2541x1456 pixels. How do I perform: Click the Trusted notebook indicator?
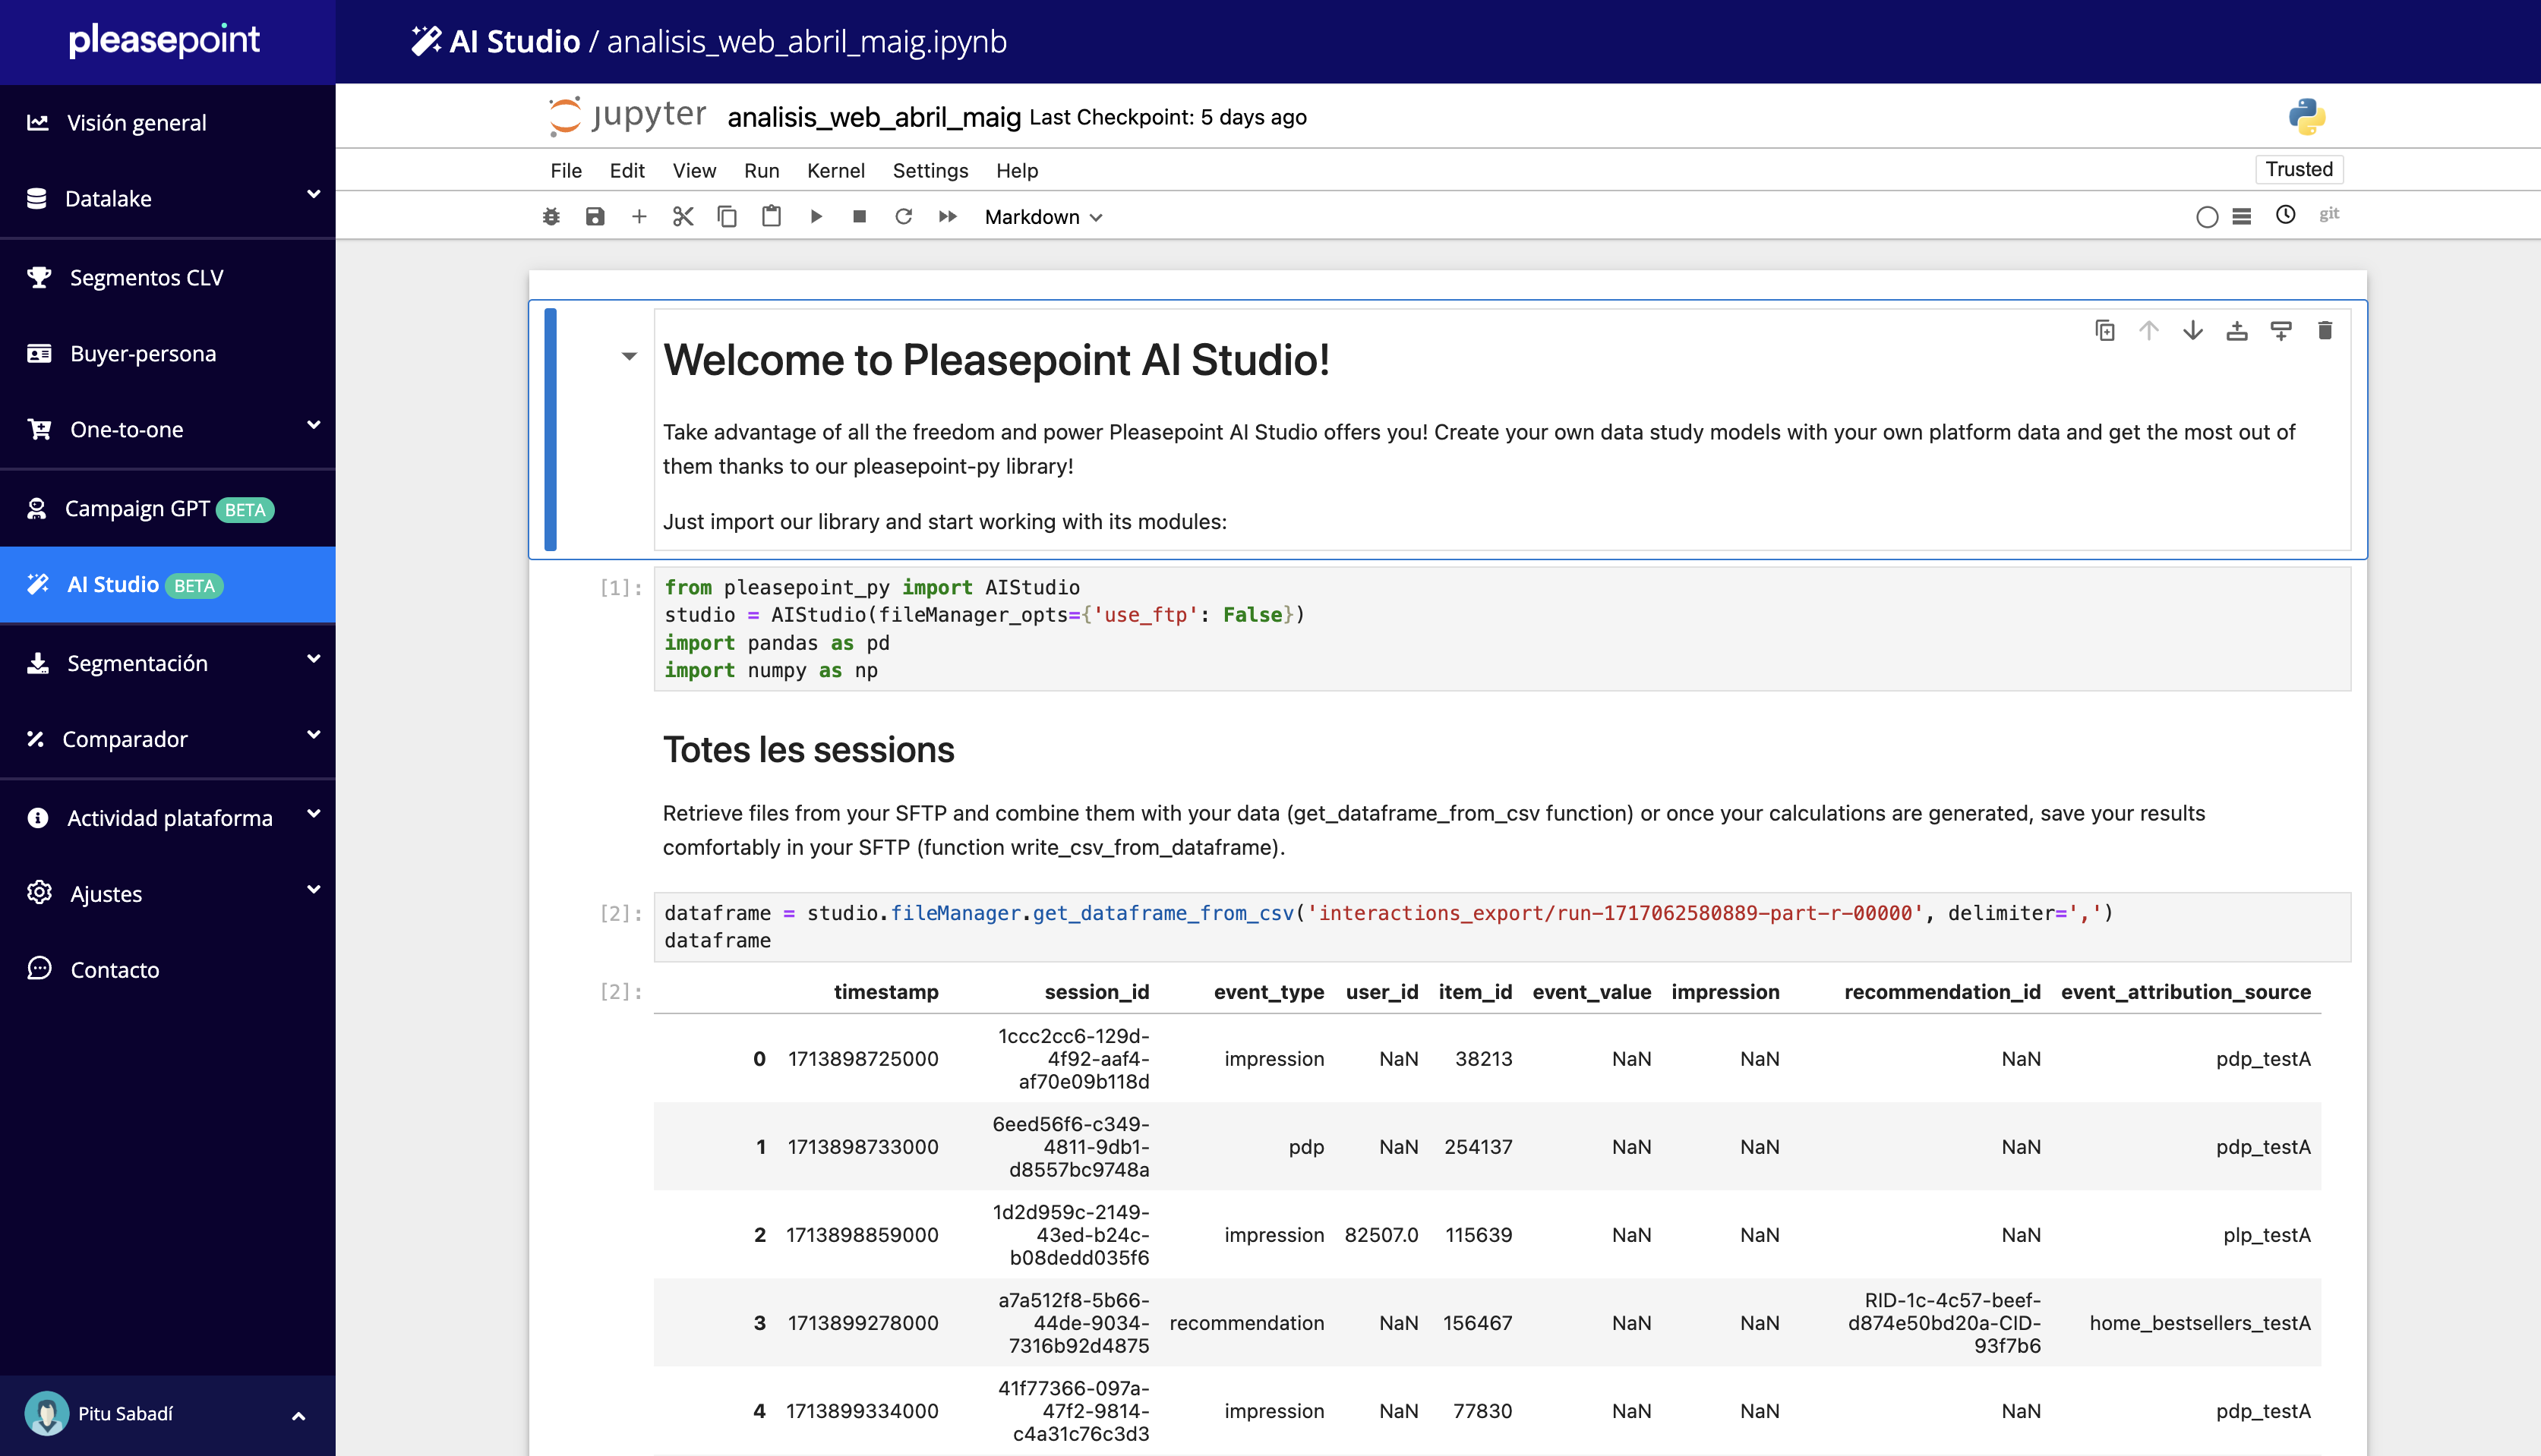[x=2298, y=169]
